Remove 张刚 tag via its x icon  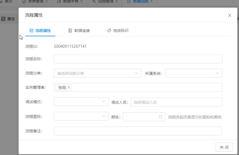(69, 87)
